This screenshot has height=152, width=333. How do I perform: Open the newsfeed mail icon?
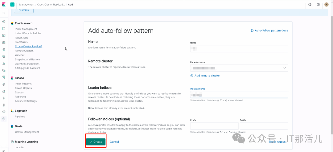318,5
